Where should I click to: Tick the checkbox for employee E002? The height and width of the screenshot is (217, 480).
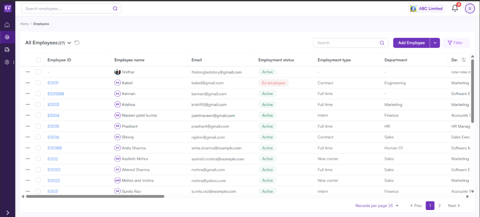[38, 159]
